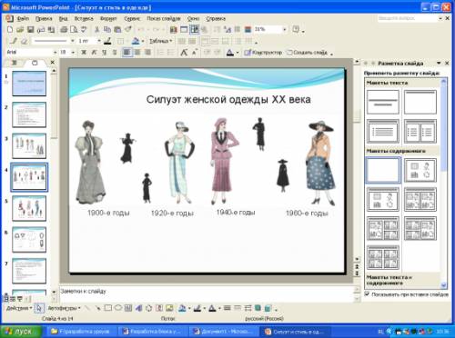Open the Показ слайдов menu
Image resolution: width=455 pixels, height=338 pixels.
[164, 19]
